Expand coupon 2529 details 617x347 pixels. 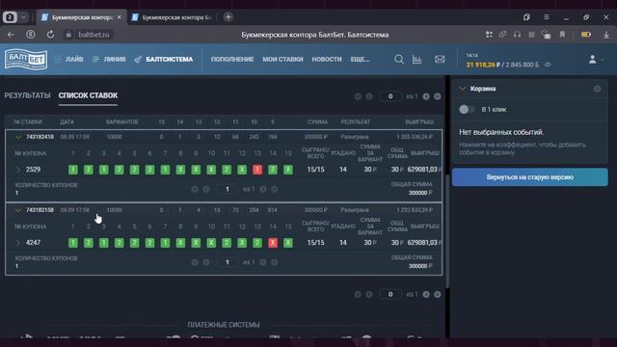17,170
